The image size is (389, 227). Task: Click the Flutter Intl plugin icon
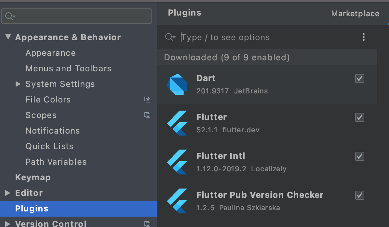coord(177,162)
